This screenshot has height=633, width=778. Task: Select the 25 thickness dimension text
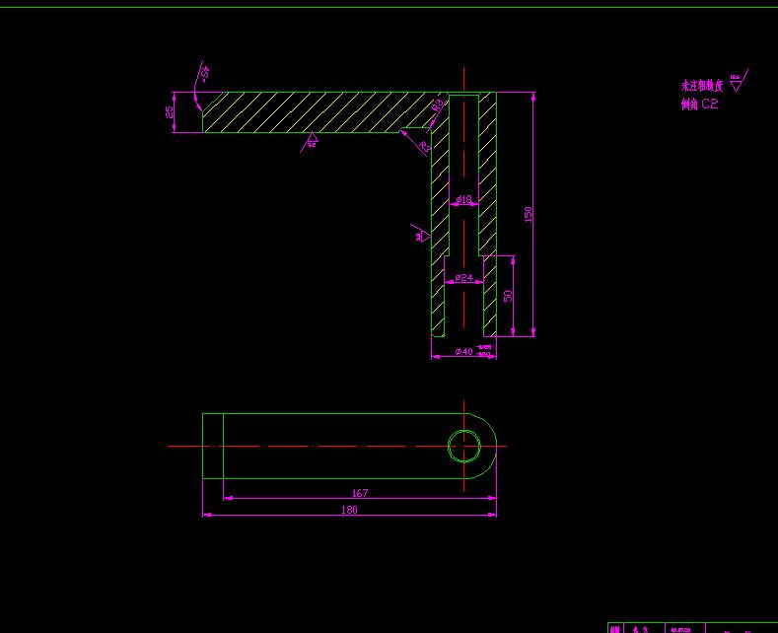click(x=170, y=112)
